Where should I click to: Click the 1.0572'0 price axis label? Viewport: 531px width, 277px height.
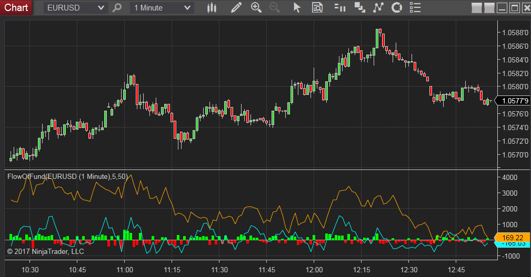tap(515, 141)
